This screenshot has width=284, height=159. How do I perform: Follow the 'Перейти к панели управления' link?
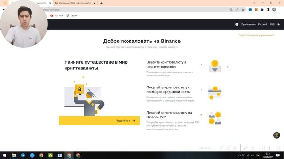click(x=256, y=35)
